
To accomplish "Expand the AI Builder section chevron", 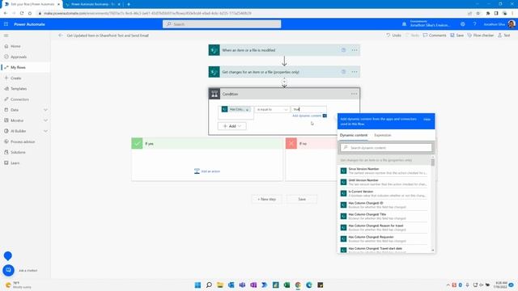I will pos(45,131).
